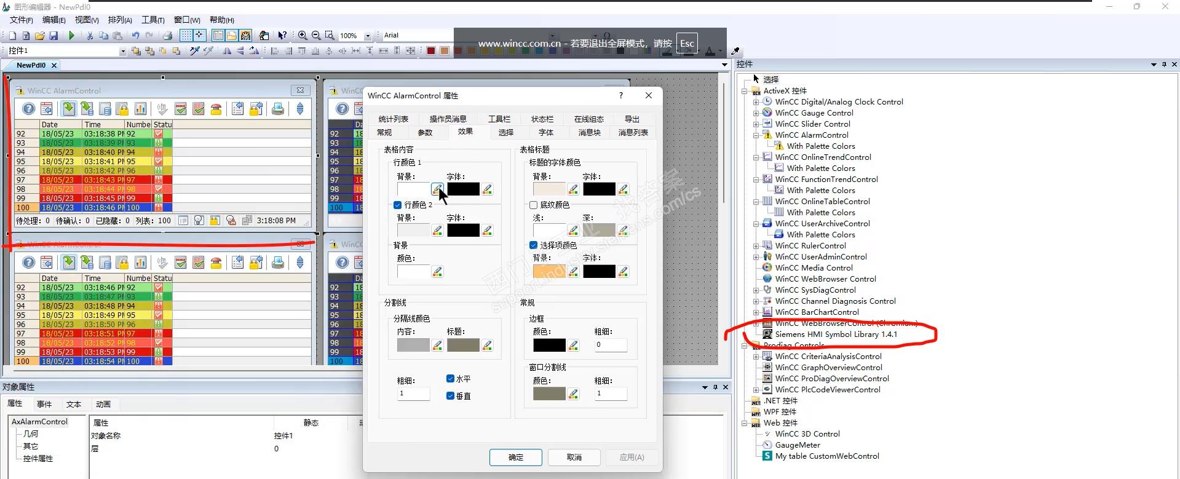This screenshot has height=479, width=1180.
Task: Click the separator content gray swatch
Action: point(413,345)
